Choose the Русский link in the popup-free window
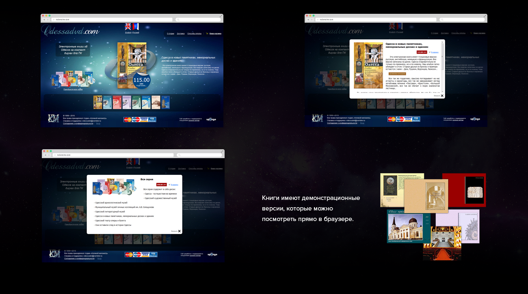The width and height of the screenshot is (528, 294). pos(136,32)
